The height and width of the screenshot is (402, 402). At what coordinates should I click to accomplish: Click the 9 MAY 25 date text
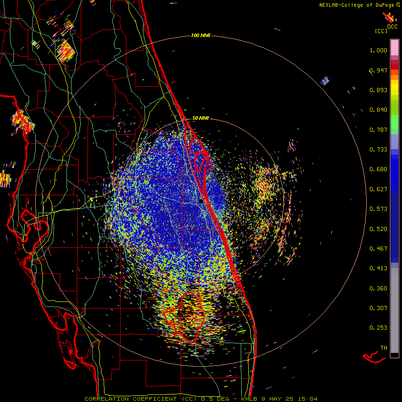(x=277, y=399)
